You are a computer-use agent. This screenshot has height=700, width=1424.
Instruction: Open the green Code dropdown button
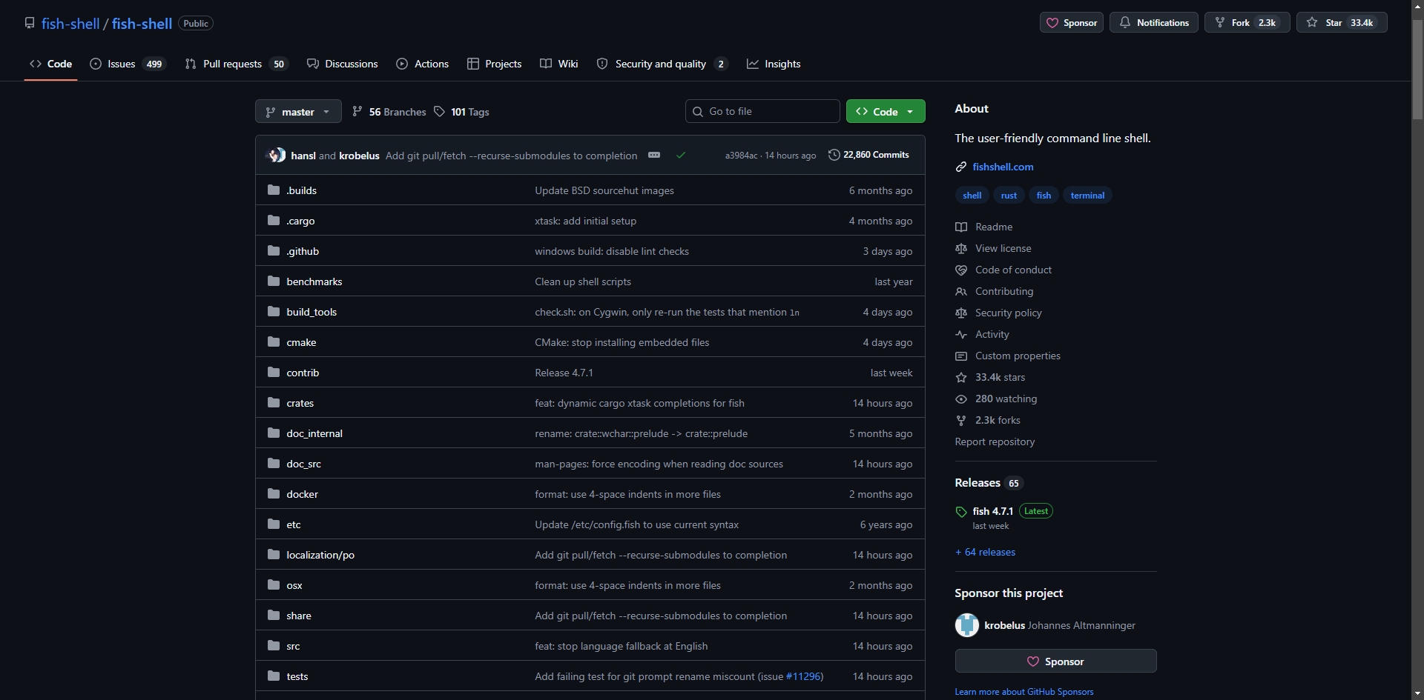886,111
